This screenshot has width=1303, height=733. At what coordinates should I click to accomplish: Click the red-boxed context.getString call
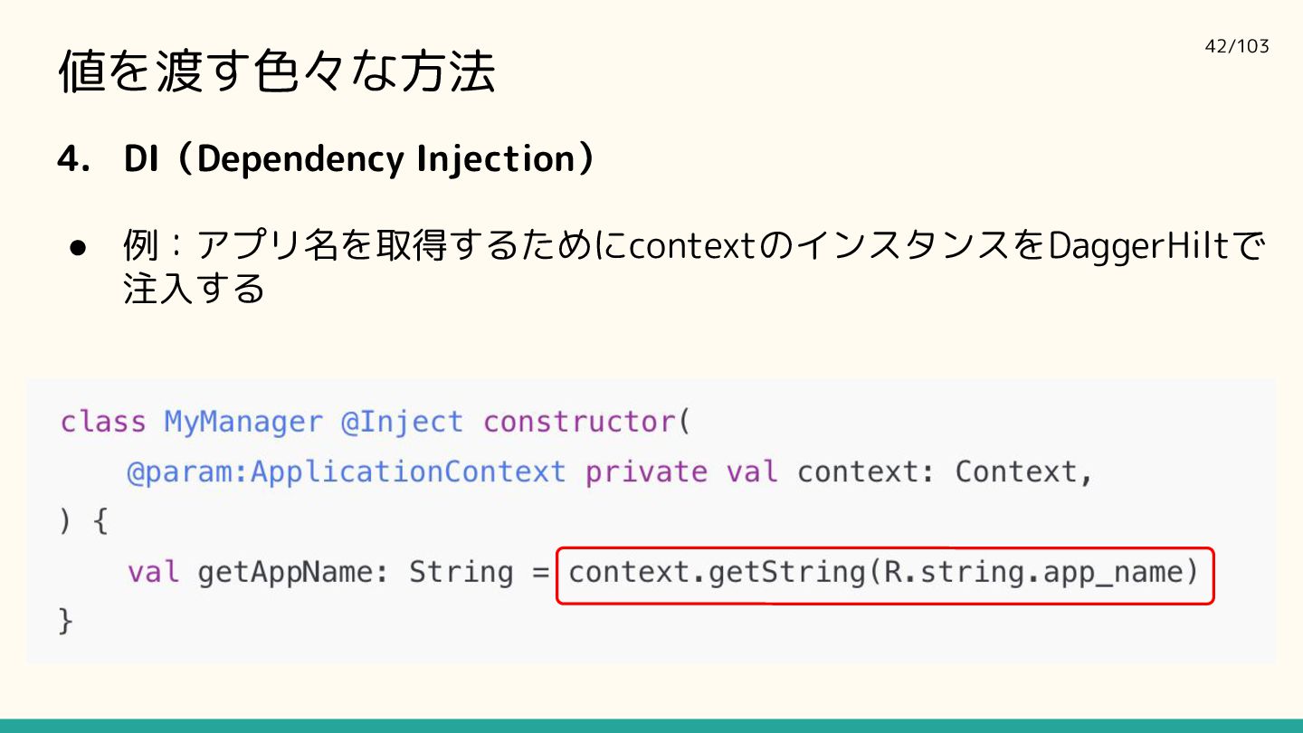click(884, 575)
